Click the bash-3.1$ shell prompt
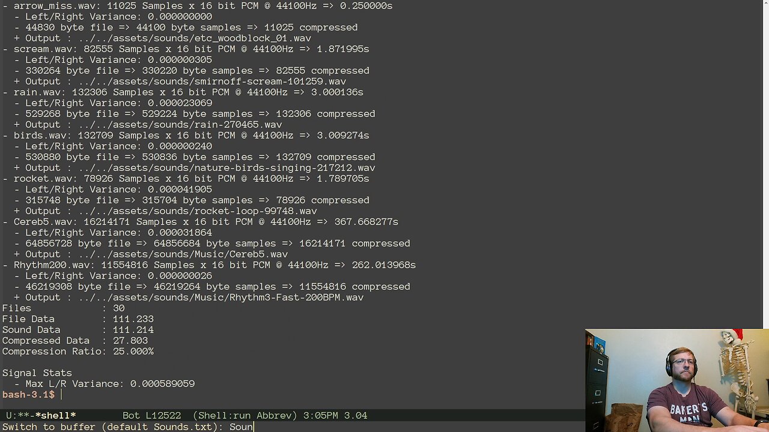This screenshot has height=432, width=769. click(28, 394)
